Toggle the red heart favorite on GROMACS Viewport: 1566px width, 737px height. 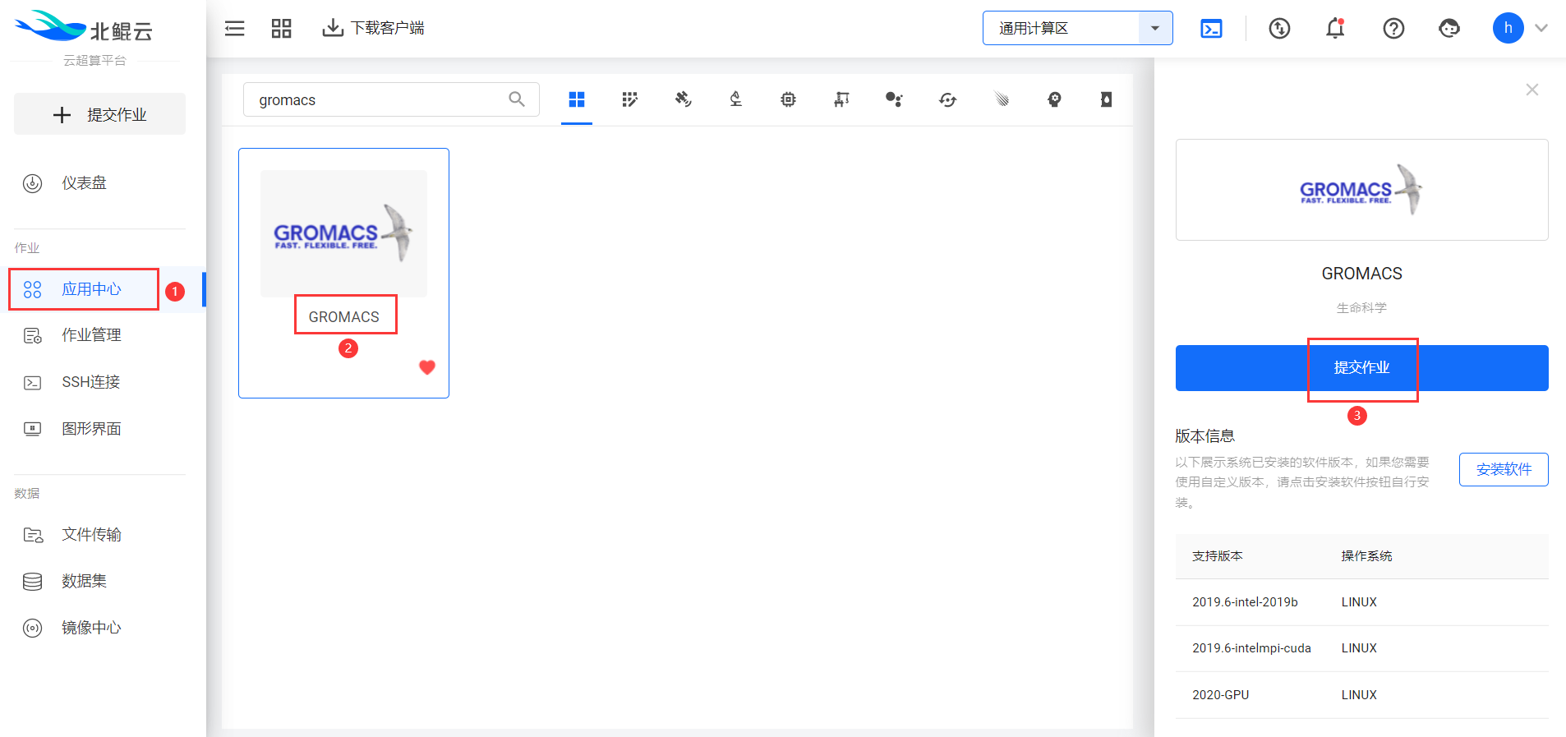point(427,367)
